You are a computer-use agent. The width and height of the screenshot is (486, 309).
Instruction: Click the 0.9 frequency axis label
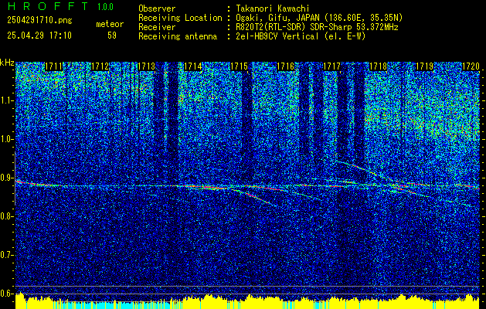(x=6, y=178)
